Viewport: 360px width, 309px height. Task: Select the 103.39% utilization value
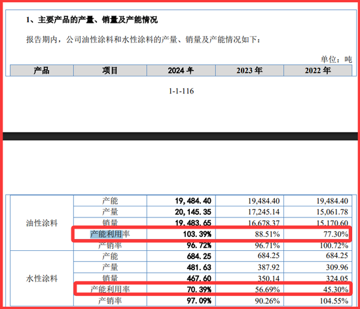[197, 235]
